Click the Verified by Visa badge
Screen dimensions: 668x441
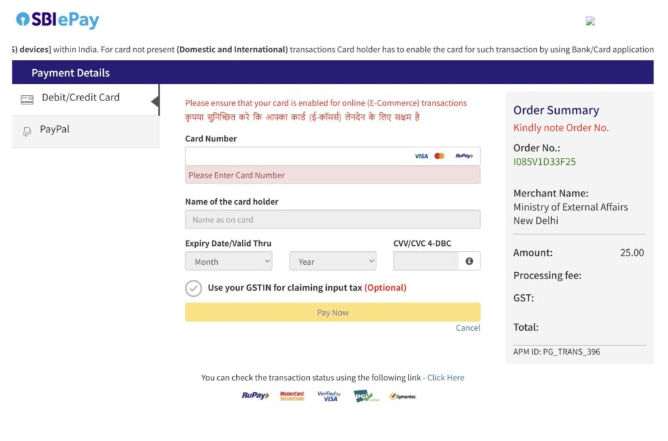pos(329,396)
